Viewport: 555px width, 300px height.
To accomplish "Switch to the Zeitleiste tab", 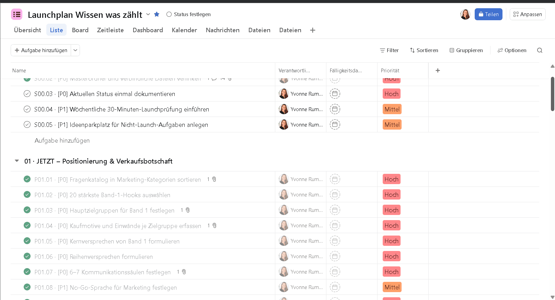I will tap(111, 30).
